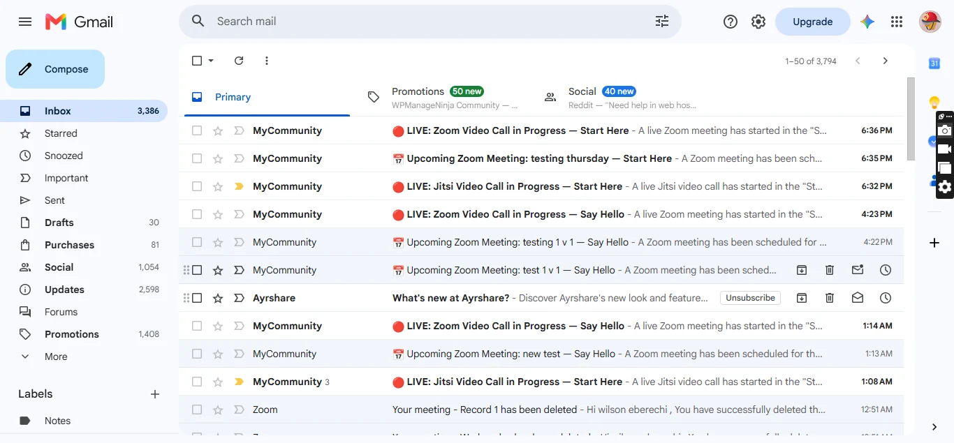Screen dimensions: 954x443
Task: Go to the older page arrow
Action: pyautogui.click(x=886, y=61)
